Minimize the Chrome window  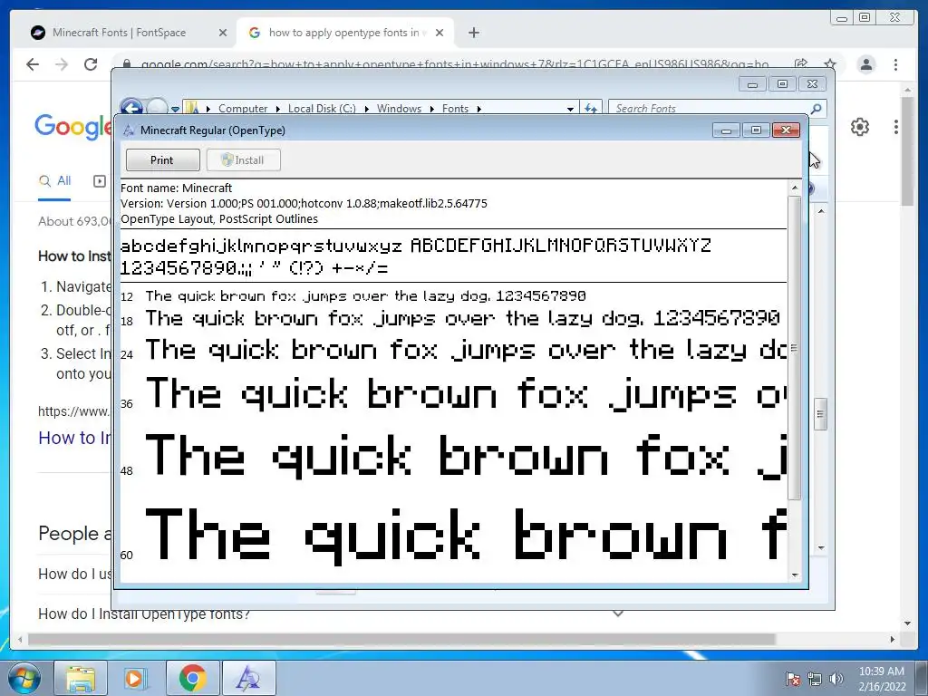click(841, 18)
